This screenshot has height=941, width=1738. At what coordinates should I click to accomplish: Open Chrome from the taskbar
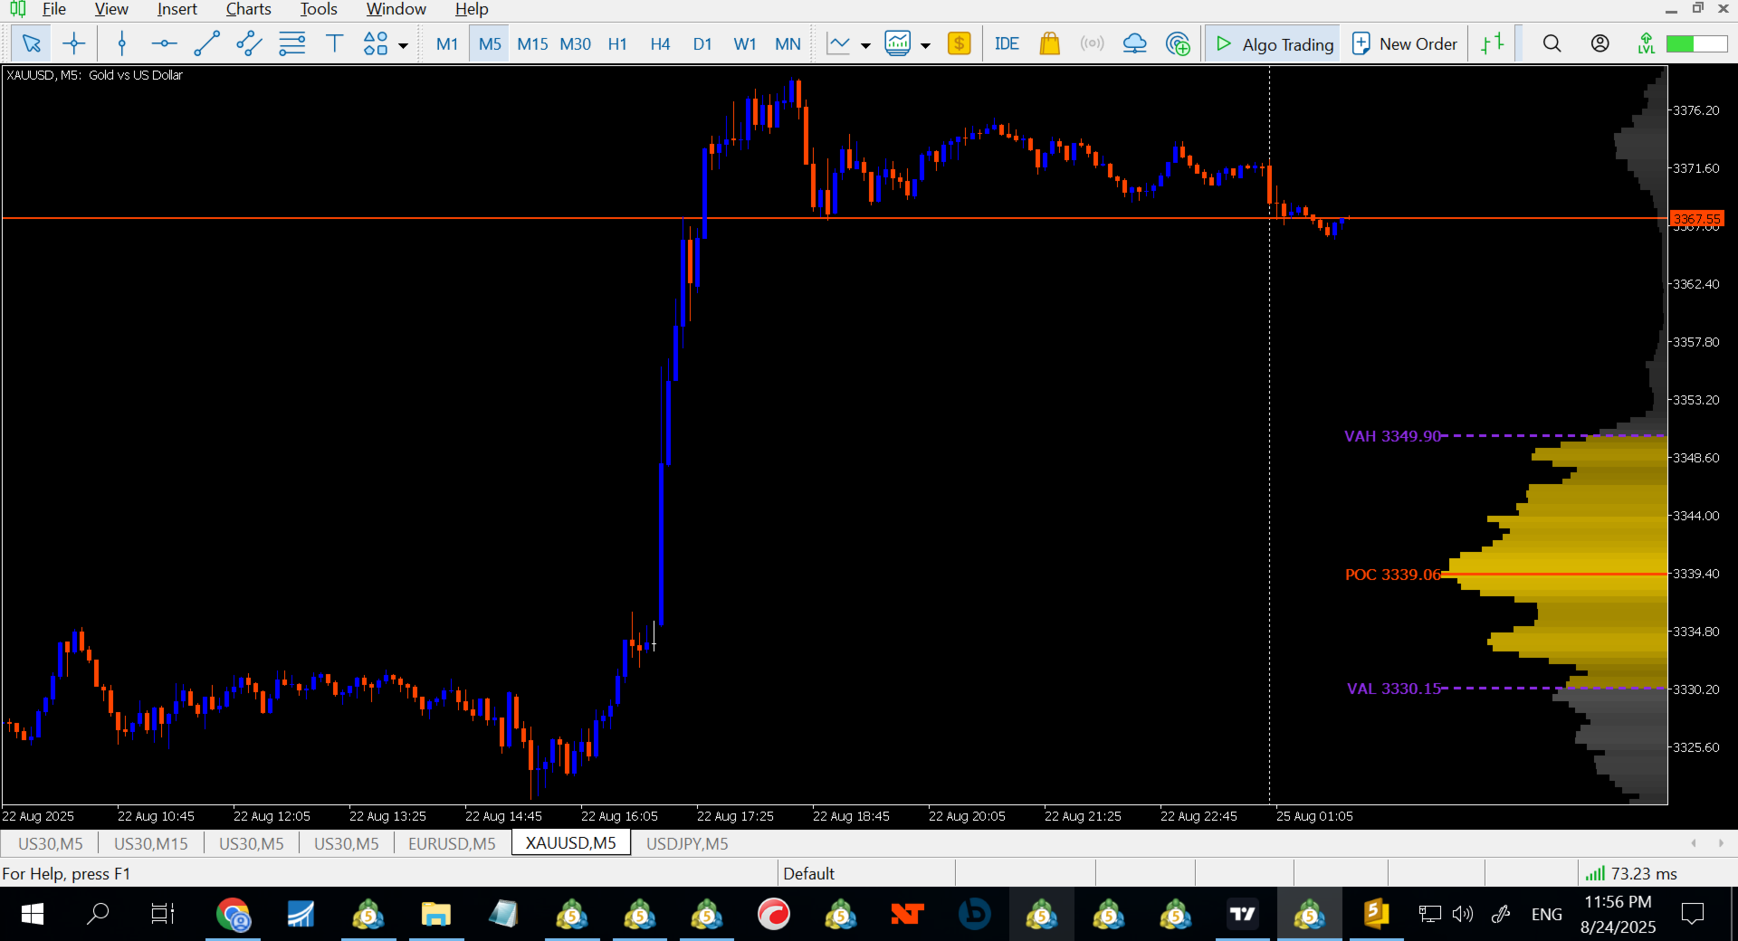pyautogui.click(x=233, y=914)
